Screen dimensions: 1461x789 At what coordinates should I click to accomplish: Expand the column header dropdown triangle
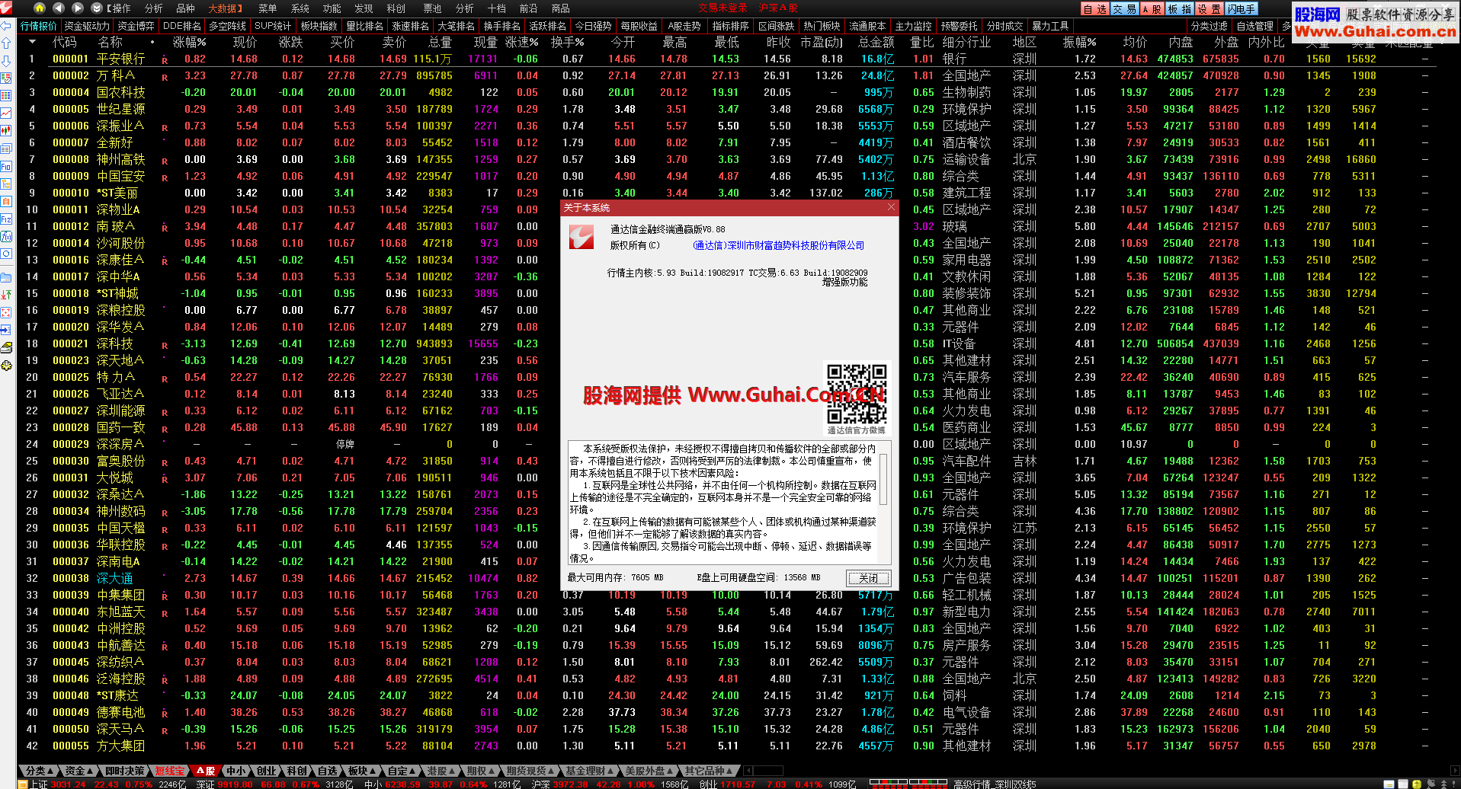[32, 42]
